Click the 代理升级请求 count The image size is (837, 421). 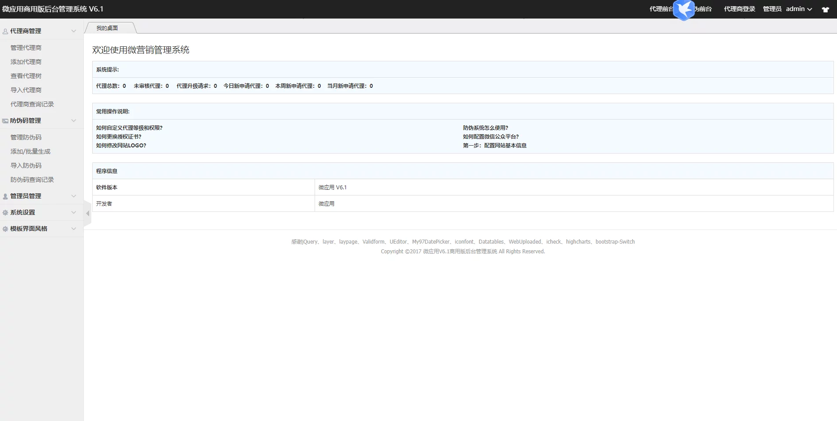[x=197, y=86]
